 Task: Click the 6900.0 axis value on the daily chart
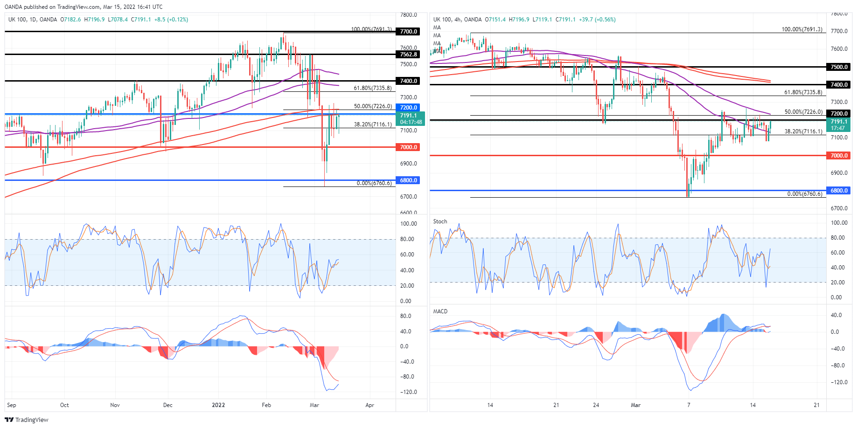pyautogui.click(x=409, y=164)
